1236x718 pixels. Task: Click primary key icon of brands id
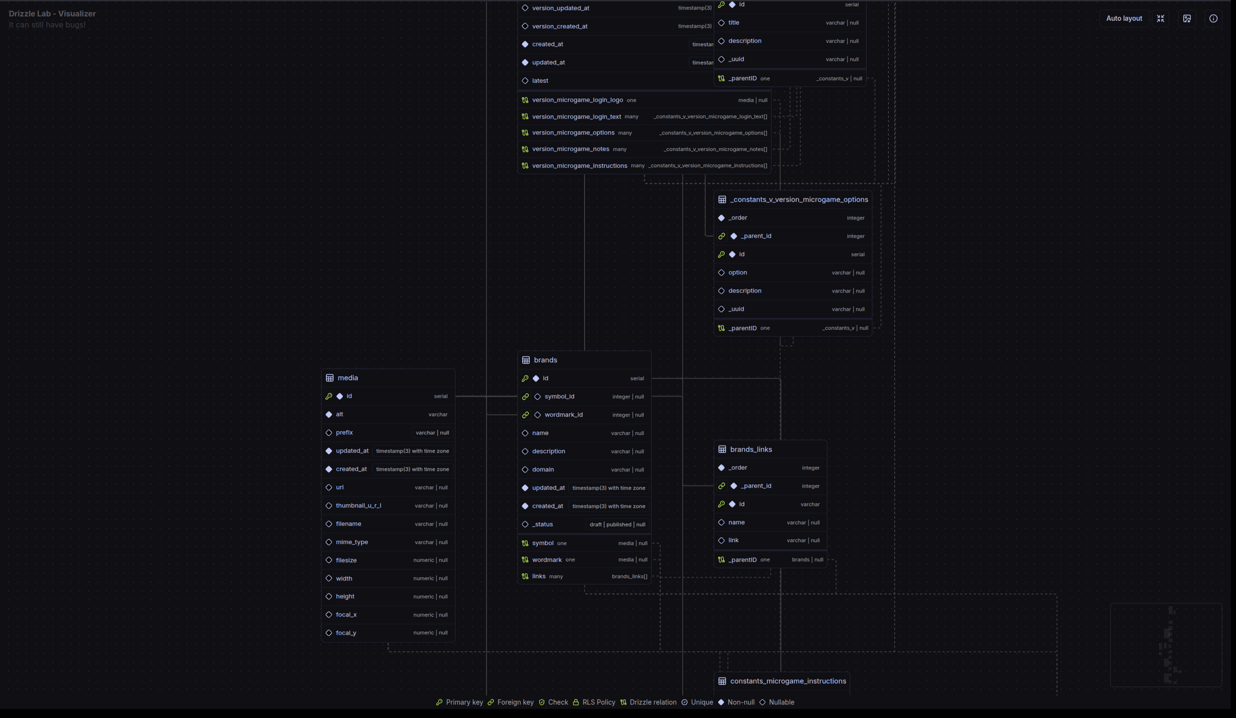[x=525, y=379]
